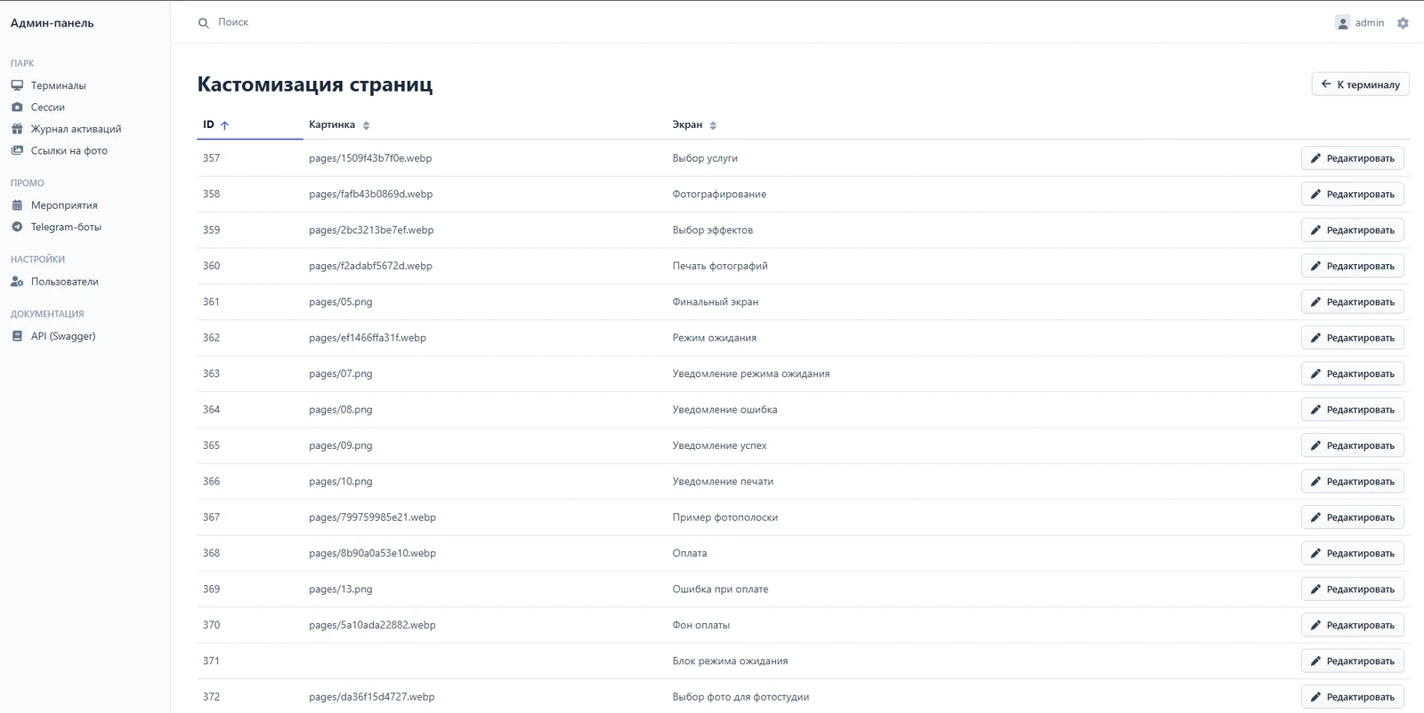
Task: Click the cell pages/1509f43b7f0e.webp
Action: (x=370, y=158)
